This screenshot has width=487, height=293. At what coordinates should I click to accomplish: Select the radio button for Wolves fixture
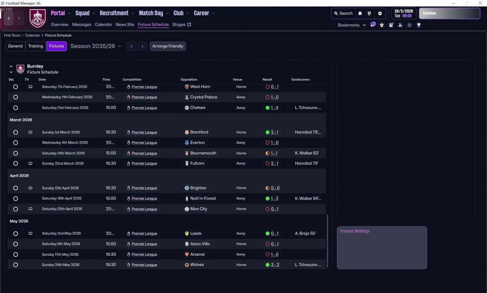click(x=16, y=265)
